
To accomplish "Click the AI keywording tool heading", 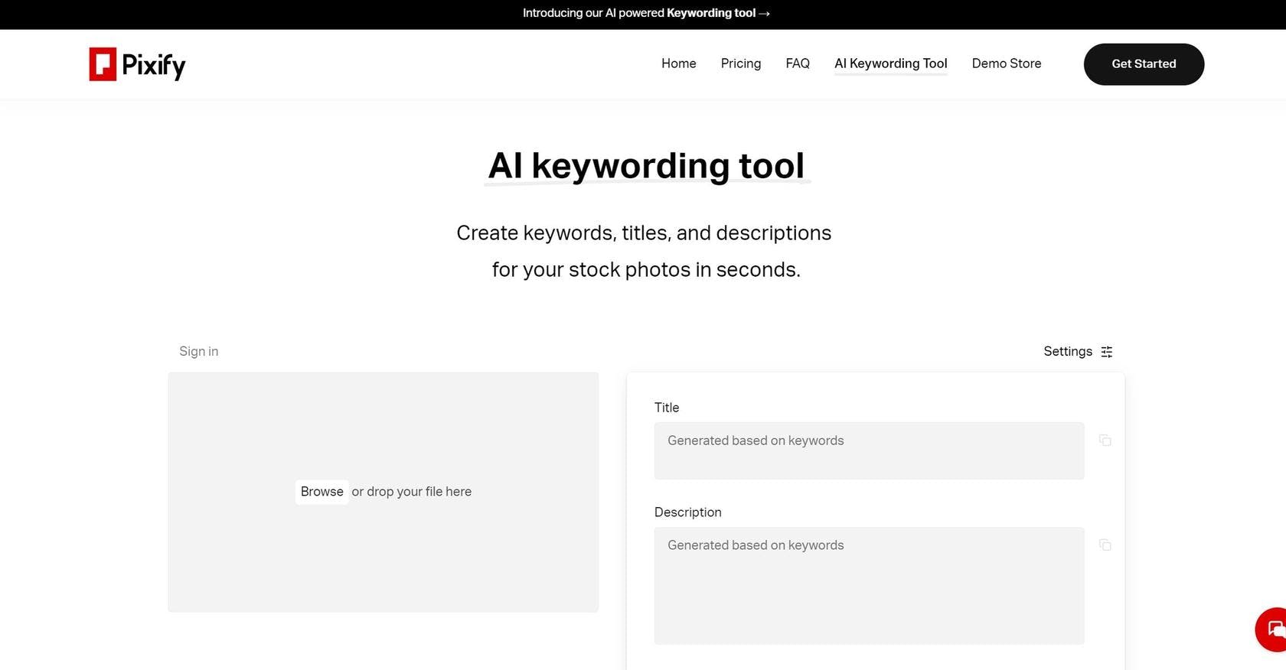I will (x=647, y=166).
